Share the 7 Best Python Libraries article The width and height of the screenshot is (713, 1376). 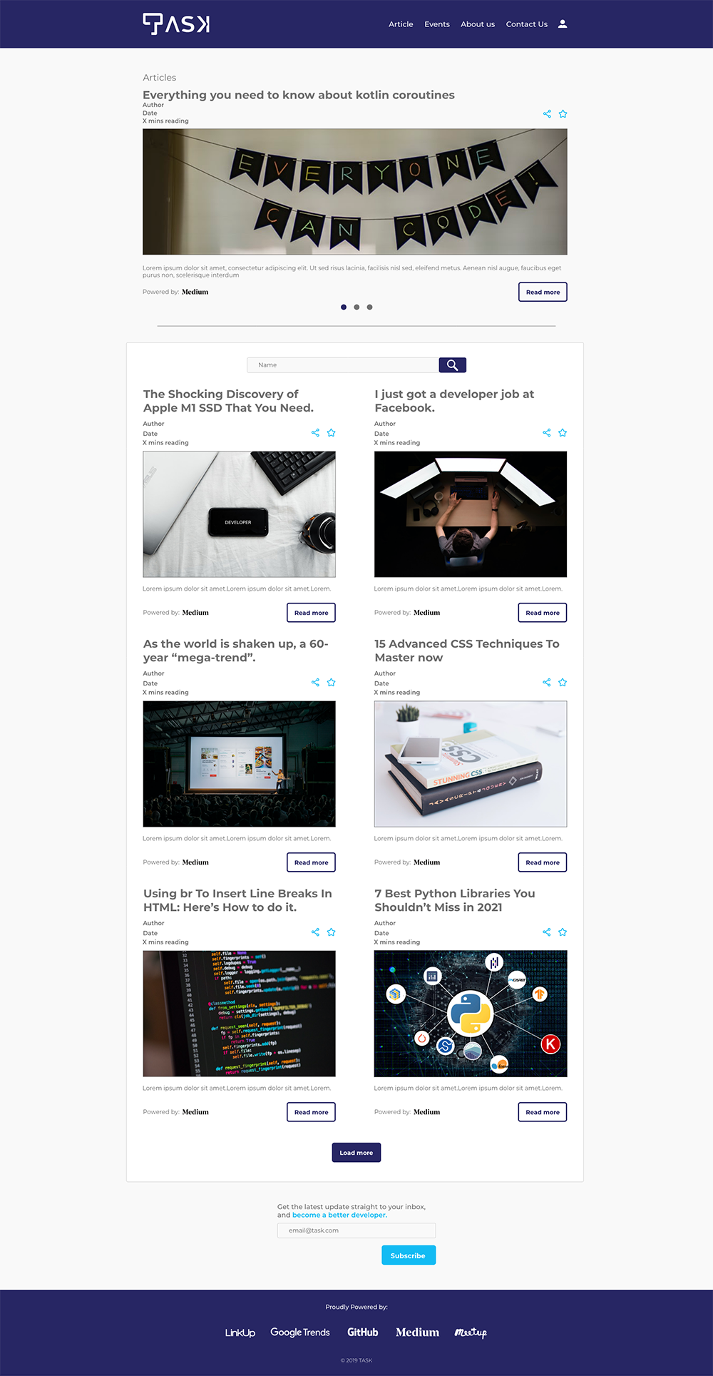(x=547, y=932)
